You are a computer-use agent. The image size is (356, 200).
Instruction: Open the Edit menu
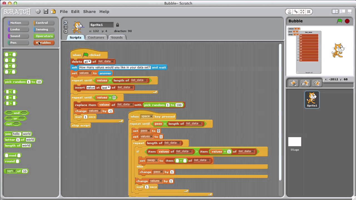pos(75,12)
